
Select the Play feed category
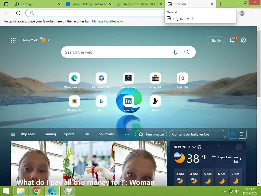point(86,134)
